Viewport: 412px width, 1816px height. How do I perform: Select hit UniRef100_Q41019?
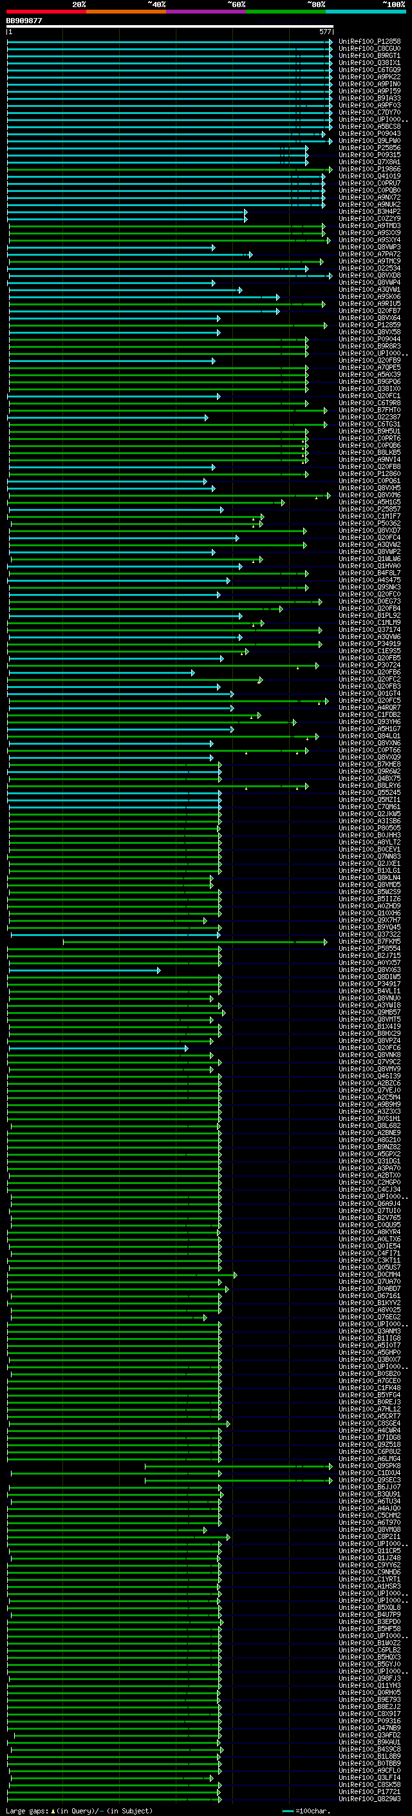click(370, 177)
